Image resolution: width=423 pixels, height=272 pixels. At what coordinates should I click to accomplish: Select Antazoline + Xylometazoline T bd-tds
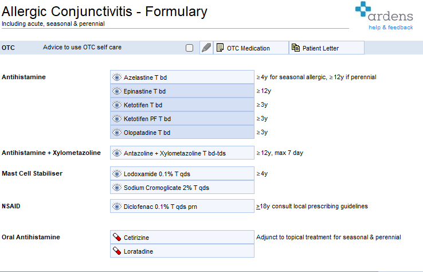[182, 153]
